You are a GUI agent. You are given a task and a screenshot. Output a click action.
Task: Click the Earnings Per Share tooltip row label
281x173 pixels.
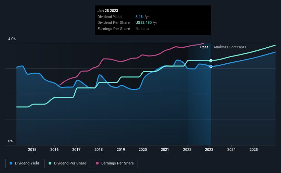click(x=114, y=29)
